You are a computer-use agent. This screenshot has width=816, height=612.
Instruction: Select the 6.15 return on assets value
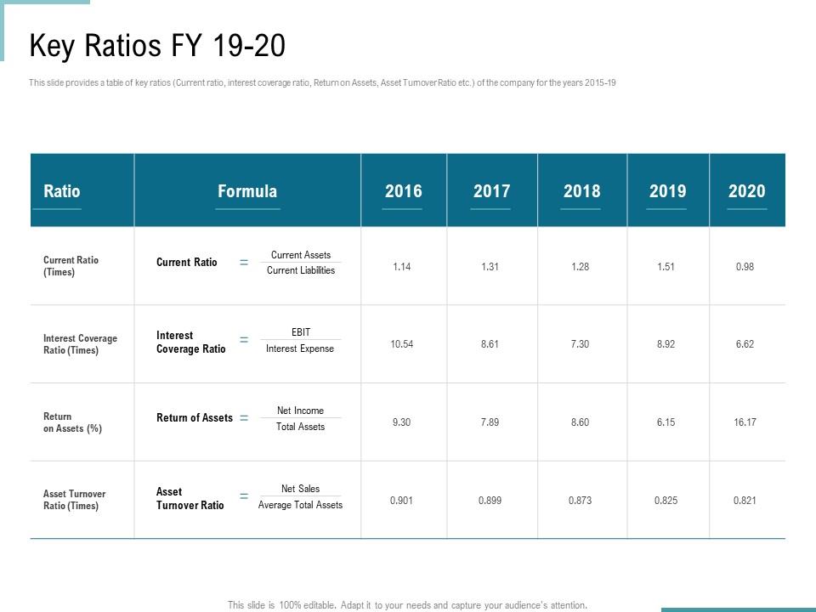pos(666,422)
